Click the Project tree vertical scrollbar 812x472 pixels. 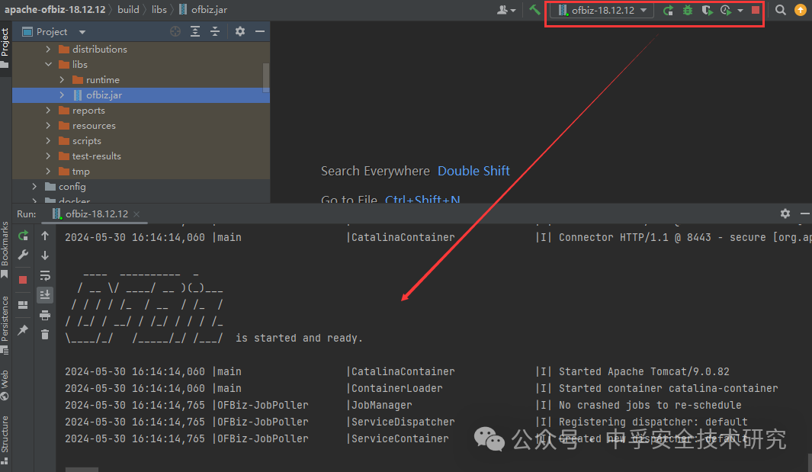[266, 78]
